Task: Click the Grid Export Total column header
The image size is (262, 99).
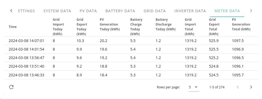Action: pos(214,27)
